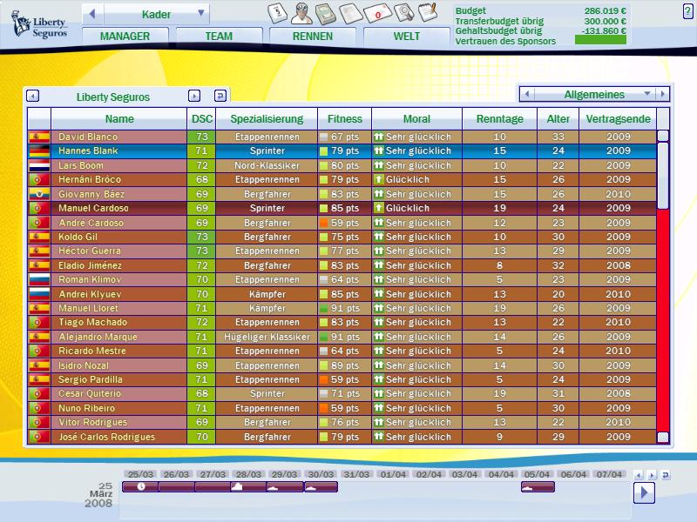Sort riders by Fitness column header

click(x=345, y=119)
